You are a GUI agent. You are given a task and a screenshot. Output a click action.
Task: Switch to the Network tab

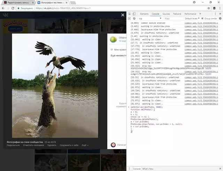177,14
